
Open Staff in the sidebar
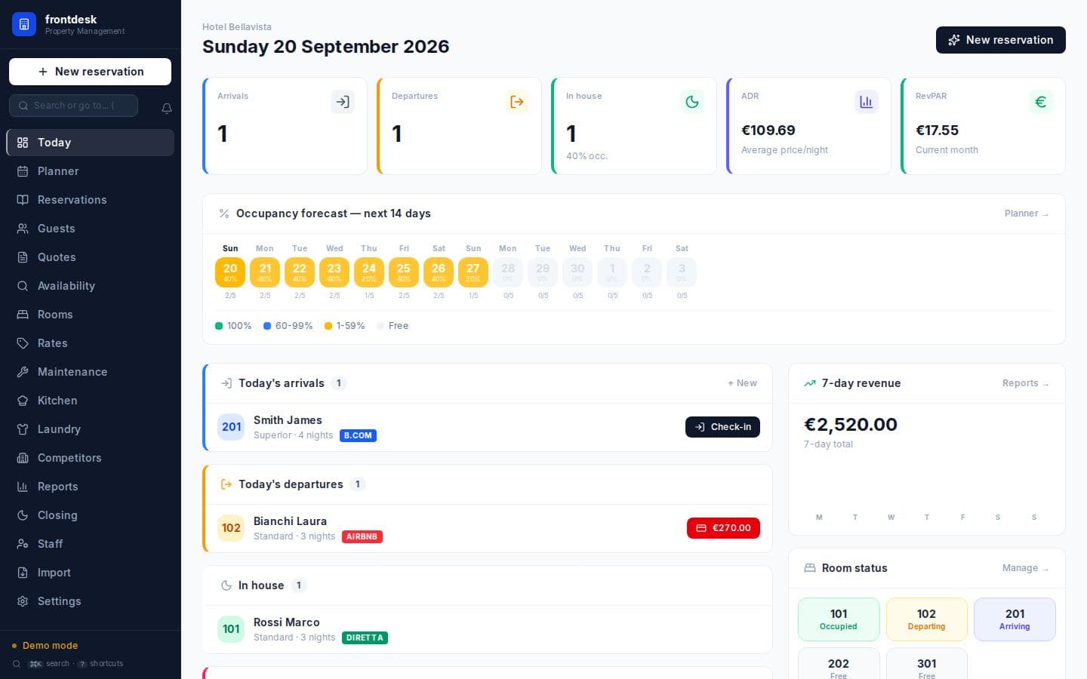[90, 544]
